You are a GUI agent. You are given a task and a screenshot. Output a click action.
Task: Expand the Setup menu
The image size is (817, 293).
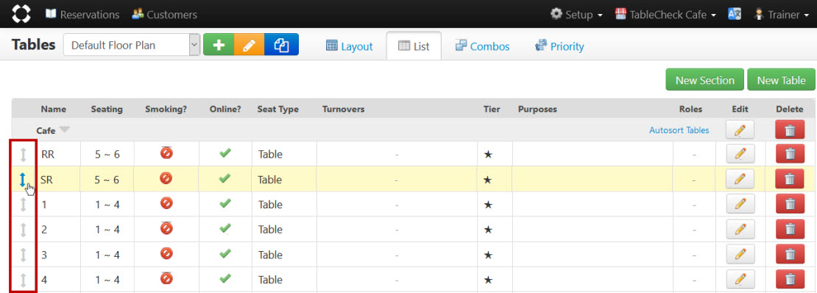coord(577,15)
